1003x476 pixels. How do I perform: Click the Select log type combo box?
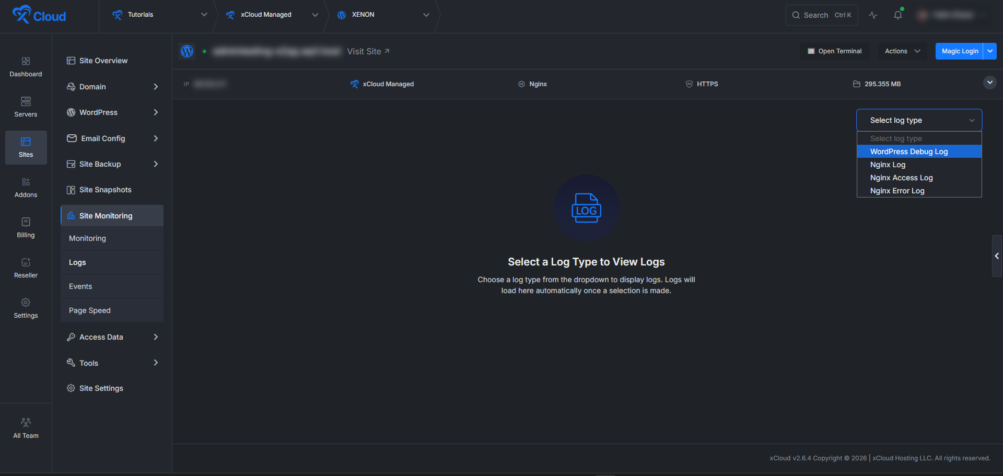click(919, 120)
